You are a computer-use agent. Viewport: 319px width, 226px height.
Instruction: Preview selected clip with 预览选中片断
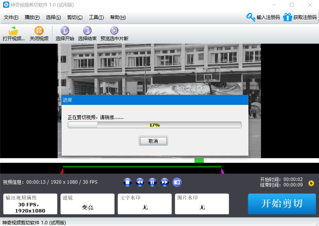tap(114, 34)
